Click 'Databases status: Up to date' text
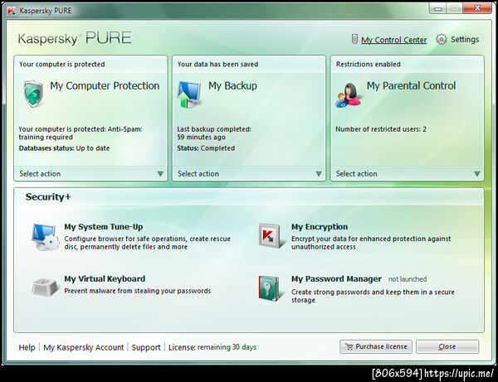 [64, 148]
